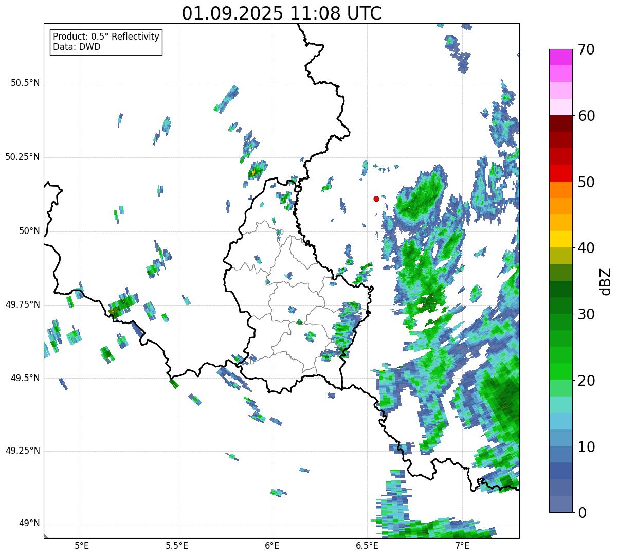Click the orange colorbar swatch just below 50
618x556 pixels.
[x=560, y=190]
